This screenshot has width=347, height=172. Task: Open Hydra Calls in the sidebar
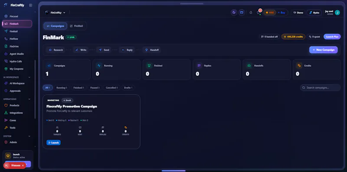click(x=17, y=61)
